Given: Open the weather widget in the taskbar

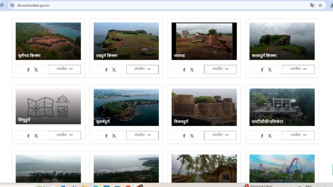Looking at the screenshot, I should pos(258,185).
